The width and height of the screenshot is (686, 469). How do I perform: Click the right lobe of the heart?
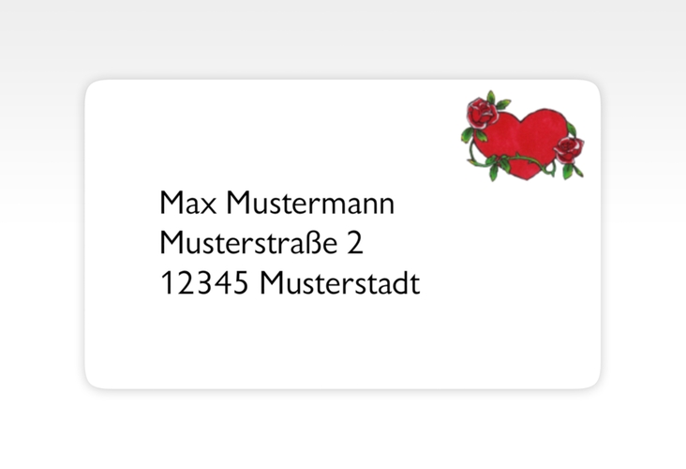click(544, 131)
